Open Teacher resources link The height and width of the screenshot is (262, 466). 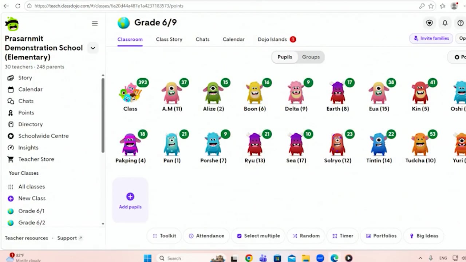(27, 238)
